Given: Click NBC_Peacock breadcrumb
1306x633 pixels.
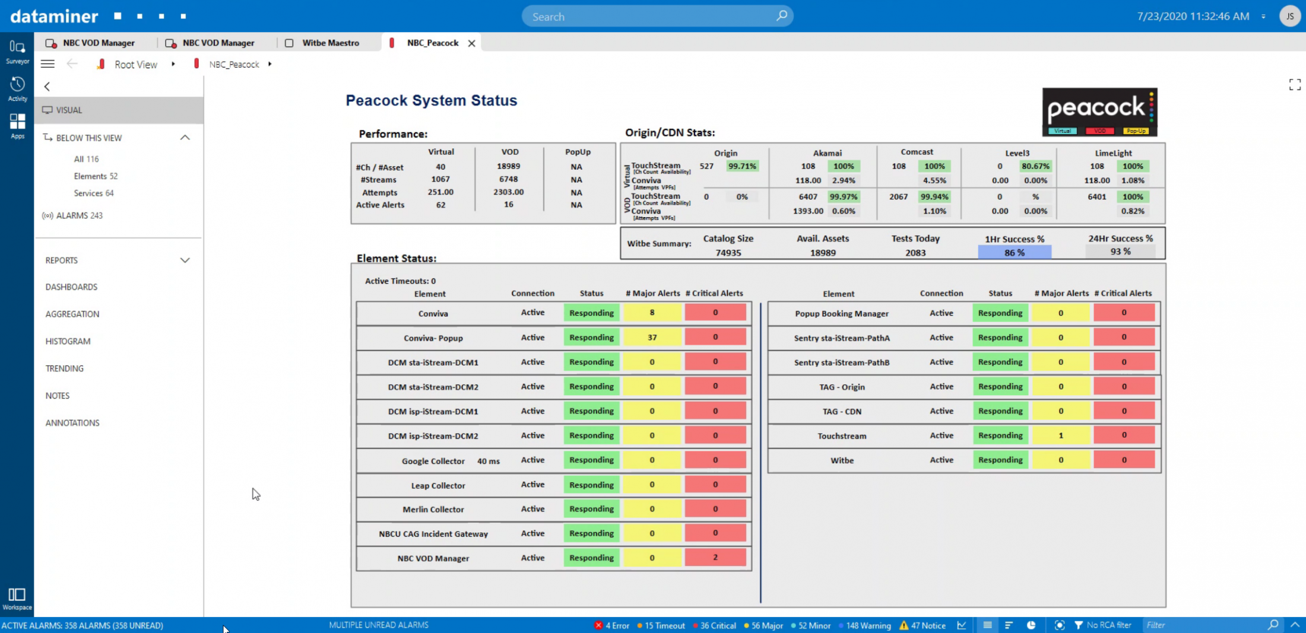Looking at the screenshot, I should pos(234,64).
